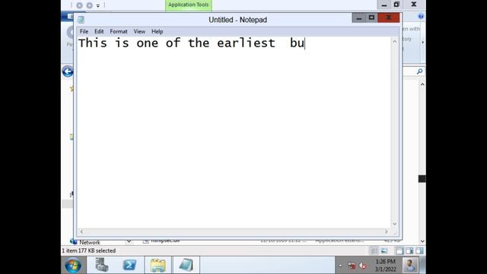Show hidden tray icons
The image size is (487, 274).
[340, 266]
